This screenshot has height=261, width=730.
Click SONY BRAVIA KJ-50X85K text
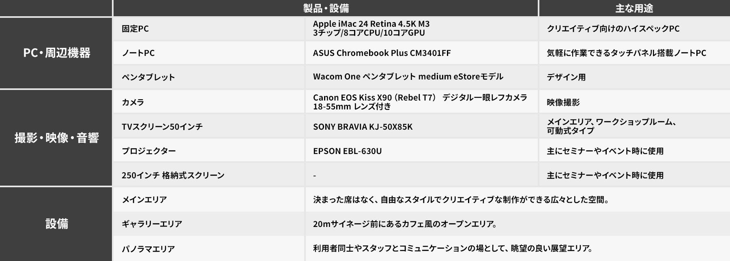pyautogui.click(x=363, y=127)
